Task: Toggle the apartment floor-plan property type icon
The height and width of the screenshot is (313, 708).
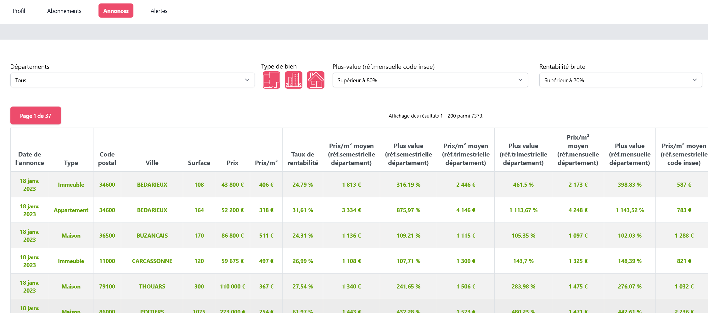Action: click(271, 80)
